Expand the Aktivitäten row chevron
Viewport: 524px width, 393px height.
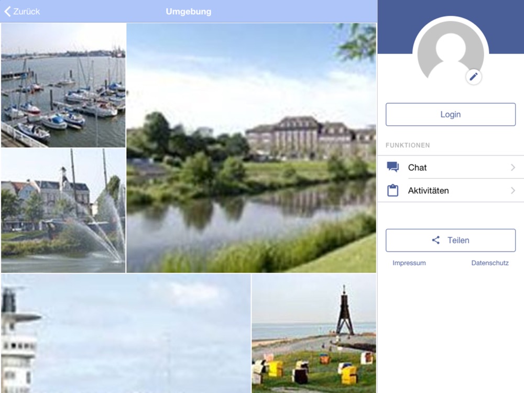click(513, 191)
